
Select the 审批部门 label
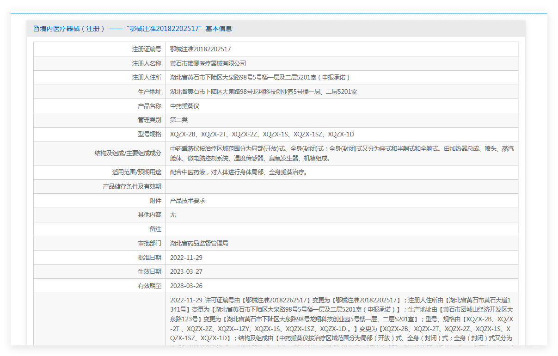(149, 243)
